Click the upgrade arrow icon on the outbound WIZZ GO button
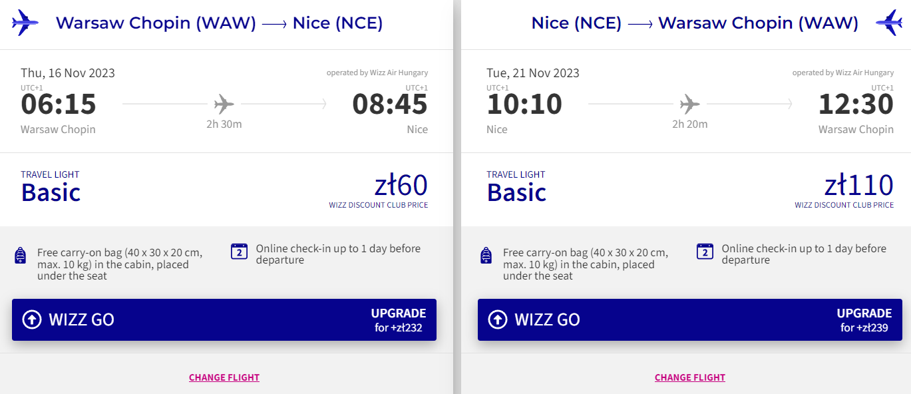The width and height of the screenshot is (911, 394). [32, 319]
